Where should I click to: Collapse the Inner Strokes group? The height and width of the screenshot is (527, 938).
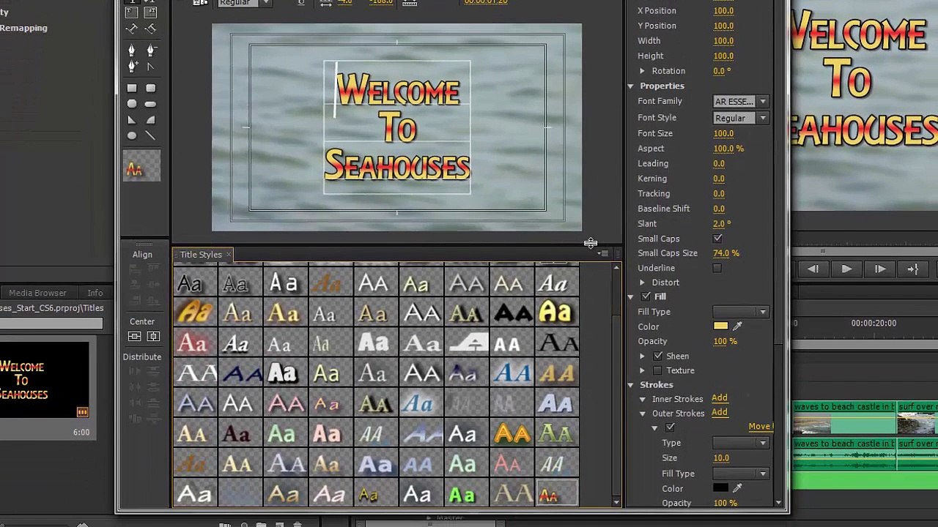643,399
